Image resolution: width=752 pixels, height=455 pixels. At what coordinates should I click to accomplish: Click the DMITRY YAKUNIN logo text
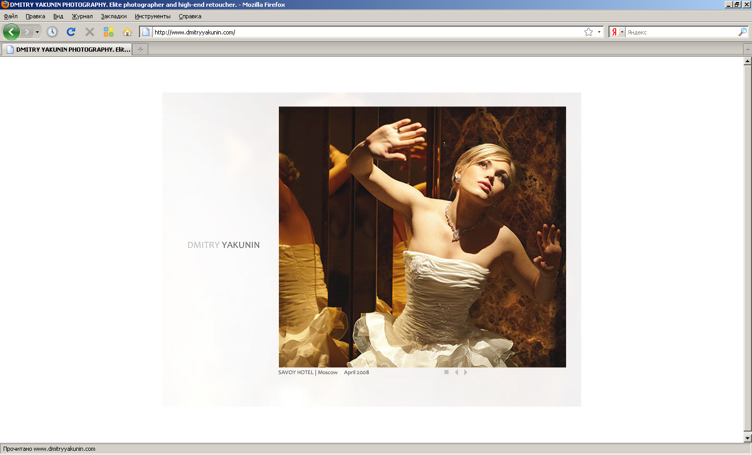(224, 245)
